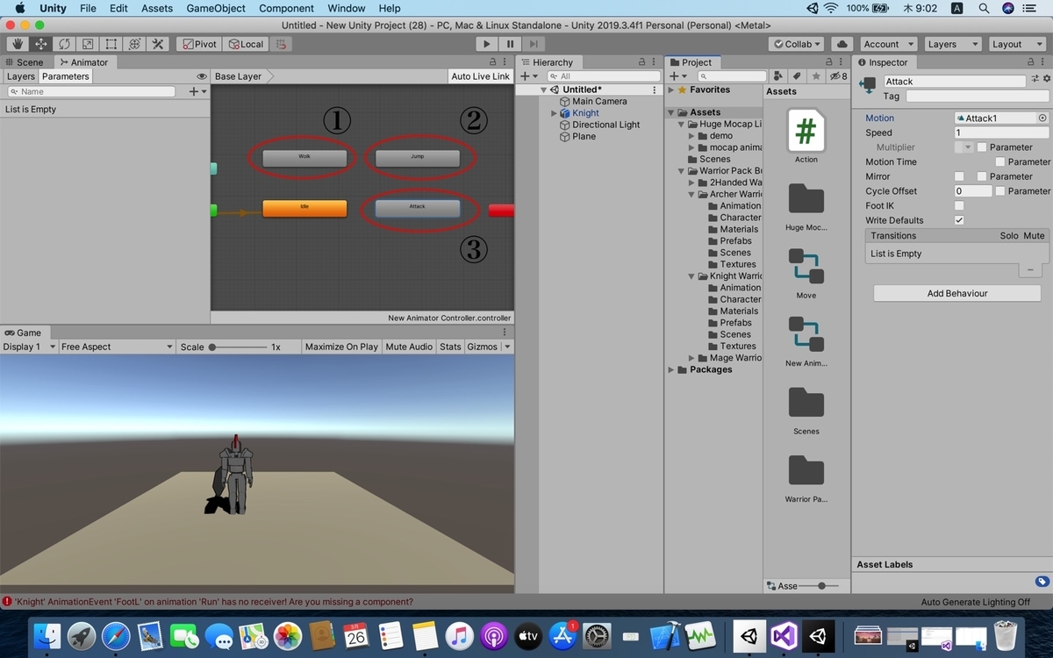This screenshot has width=1053, height=658.
Task: Open the Free Aspect dropdown
Action: [x=117, y=347]
